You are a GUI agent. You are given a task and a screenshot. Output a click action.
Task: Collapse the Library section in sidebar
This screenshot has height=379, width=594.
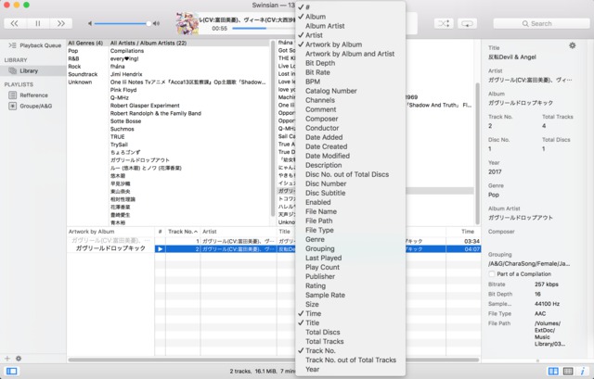pos(17,59)
